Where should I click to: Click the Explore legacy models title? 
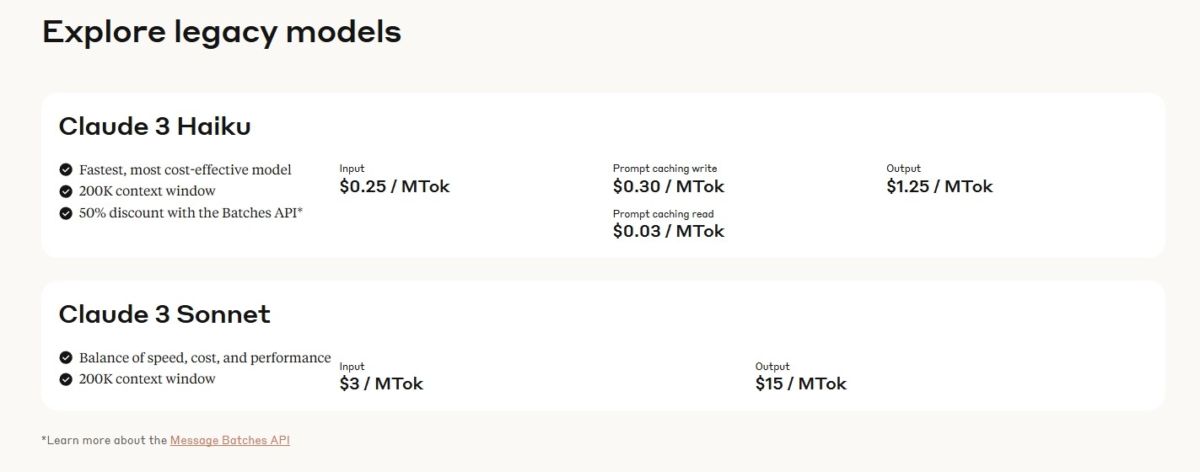click(x=222, y=32)
